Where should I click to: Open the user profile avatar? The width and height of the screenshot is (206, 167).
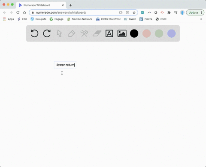182,12
